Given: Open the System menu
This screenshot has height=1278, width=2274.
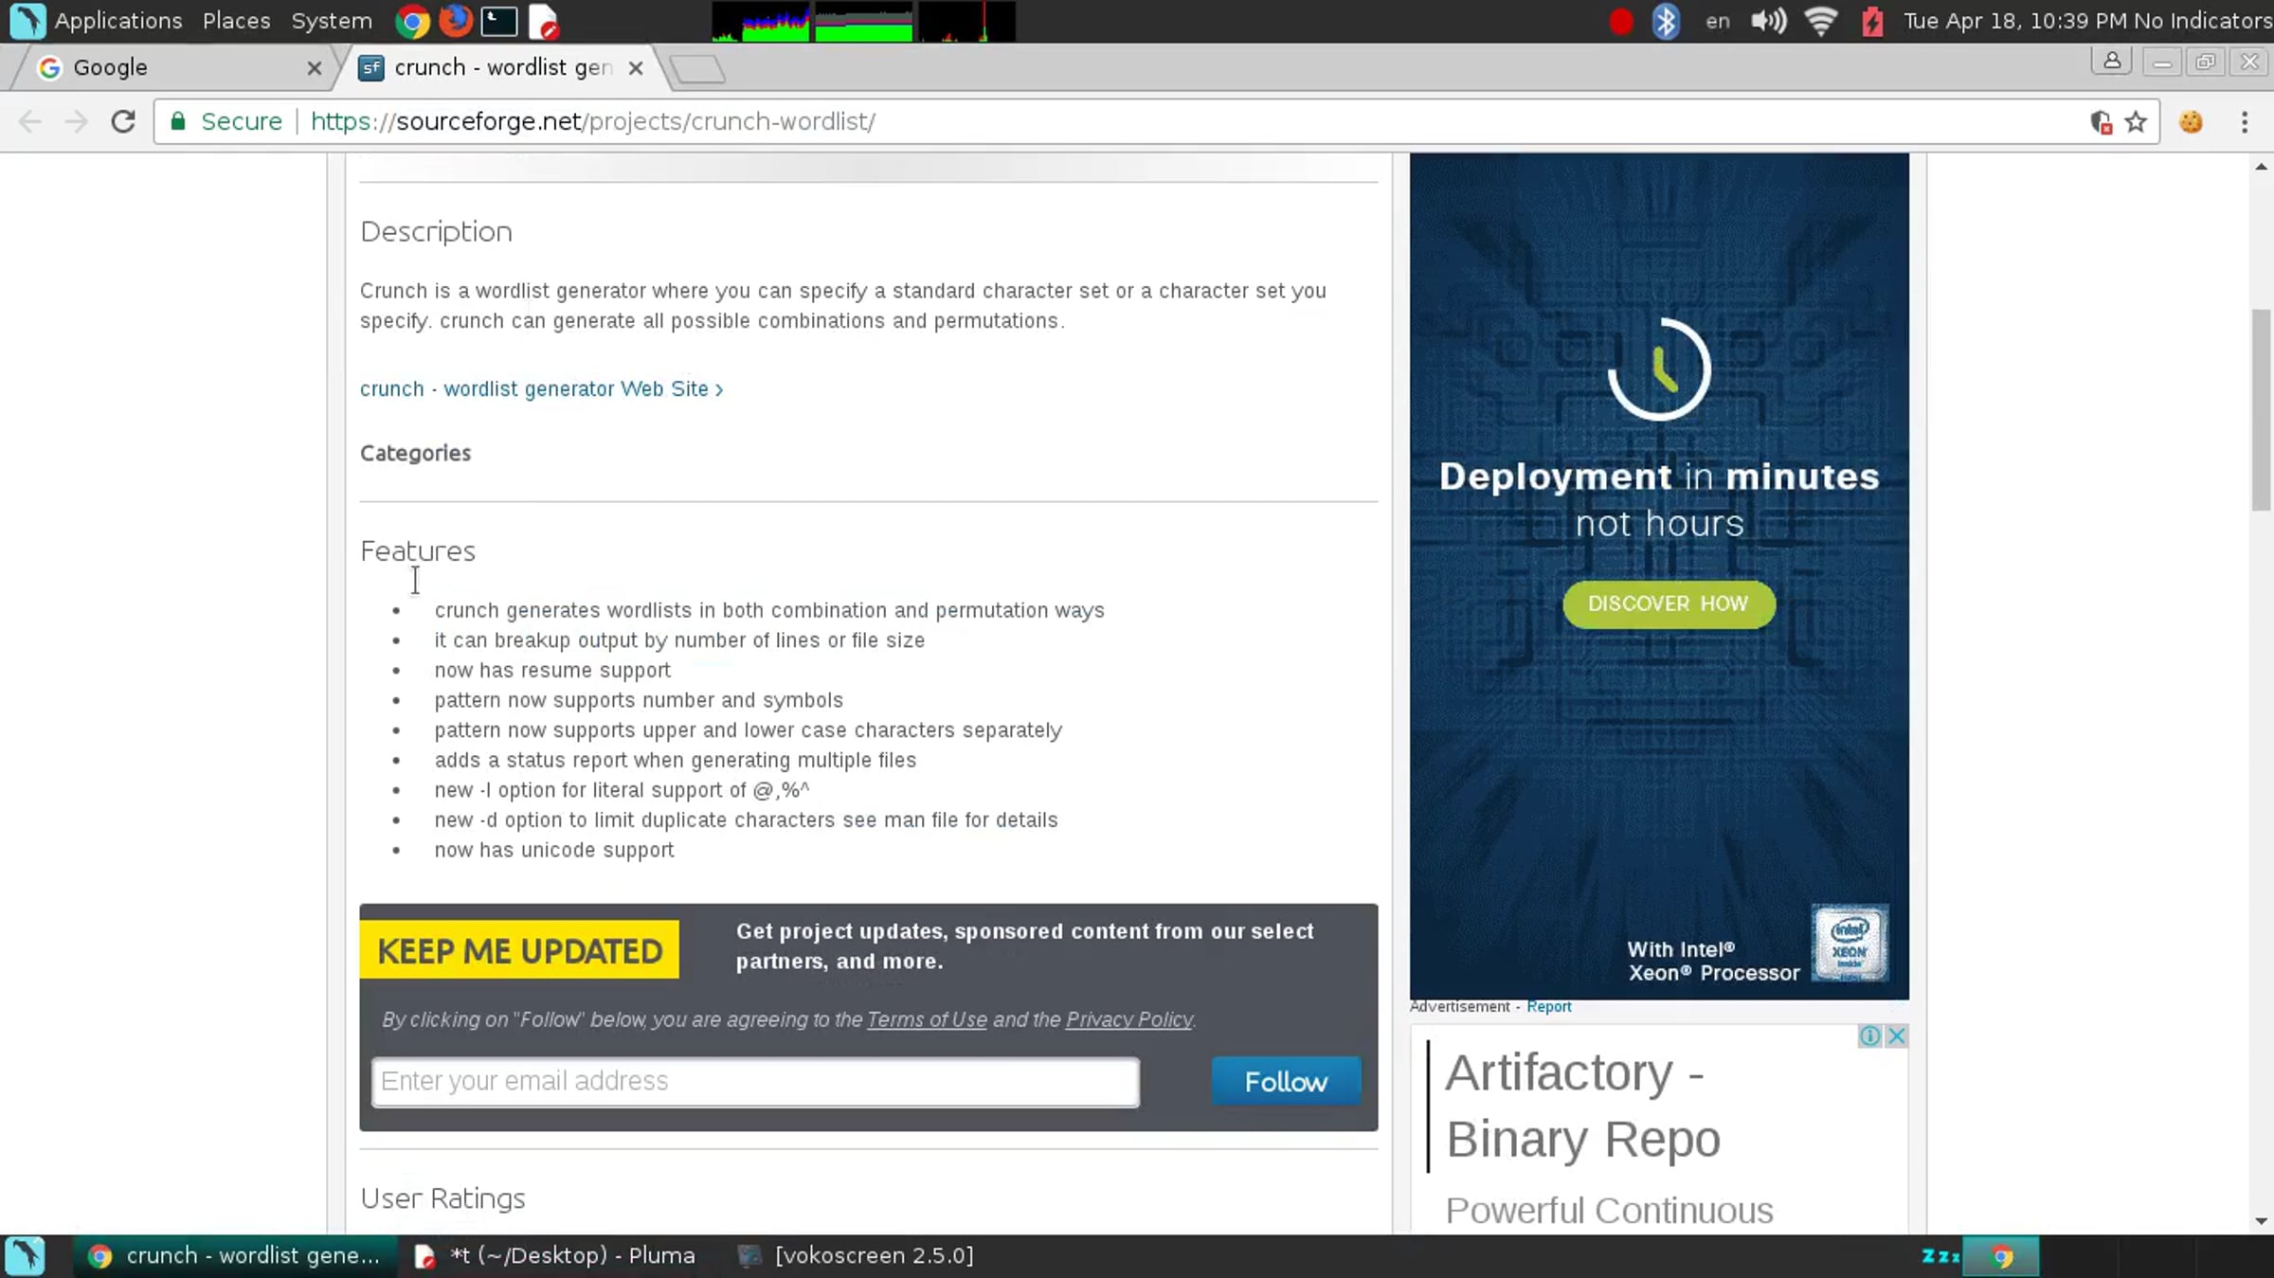Looking at the screenshot, I should (x=332, y=21).
